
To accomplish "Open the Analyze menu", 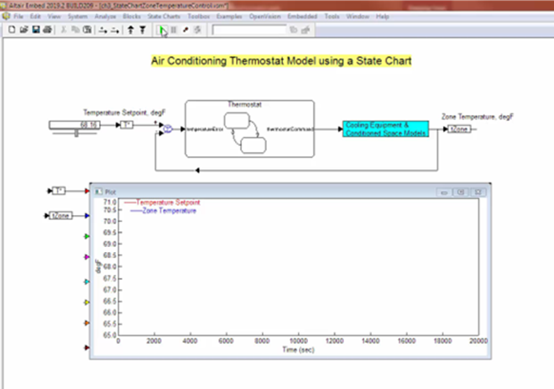I will [105, 16].
